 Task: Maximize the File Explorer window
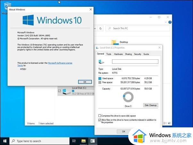[159, 17]
